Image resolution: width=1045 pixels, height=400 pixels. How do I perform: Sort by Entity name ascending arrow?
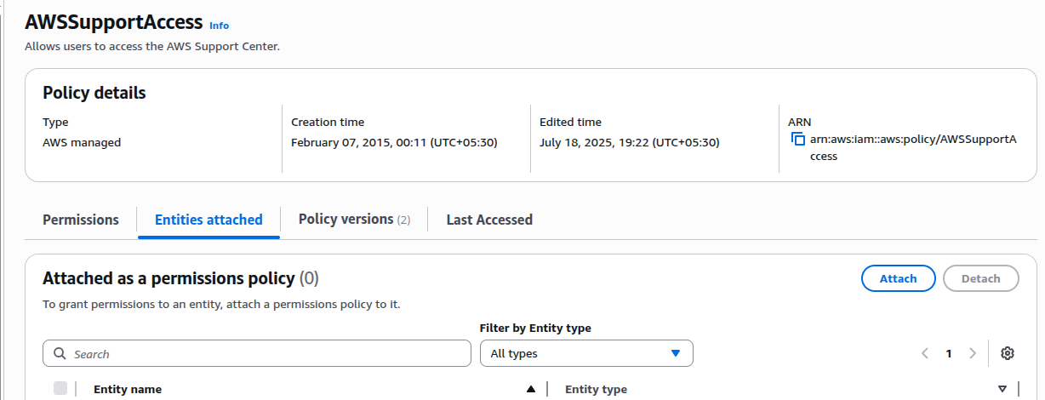pos(531,389)
